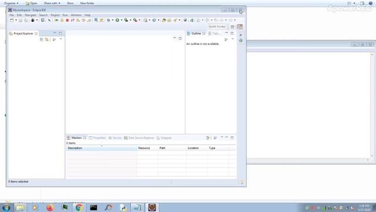
Task: Click the Open Type folder icon
Action: pos(164,20)
